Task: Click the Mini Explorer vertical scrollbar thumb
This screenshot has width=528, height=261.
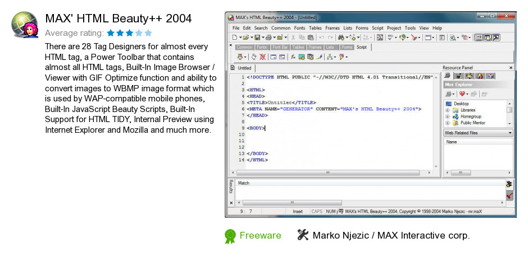Action: coord(509,110)
